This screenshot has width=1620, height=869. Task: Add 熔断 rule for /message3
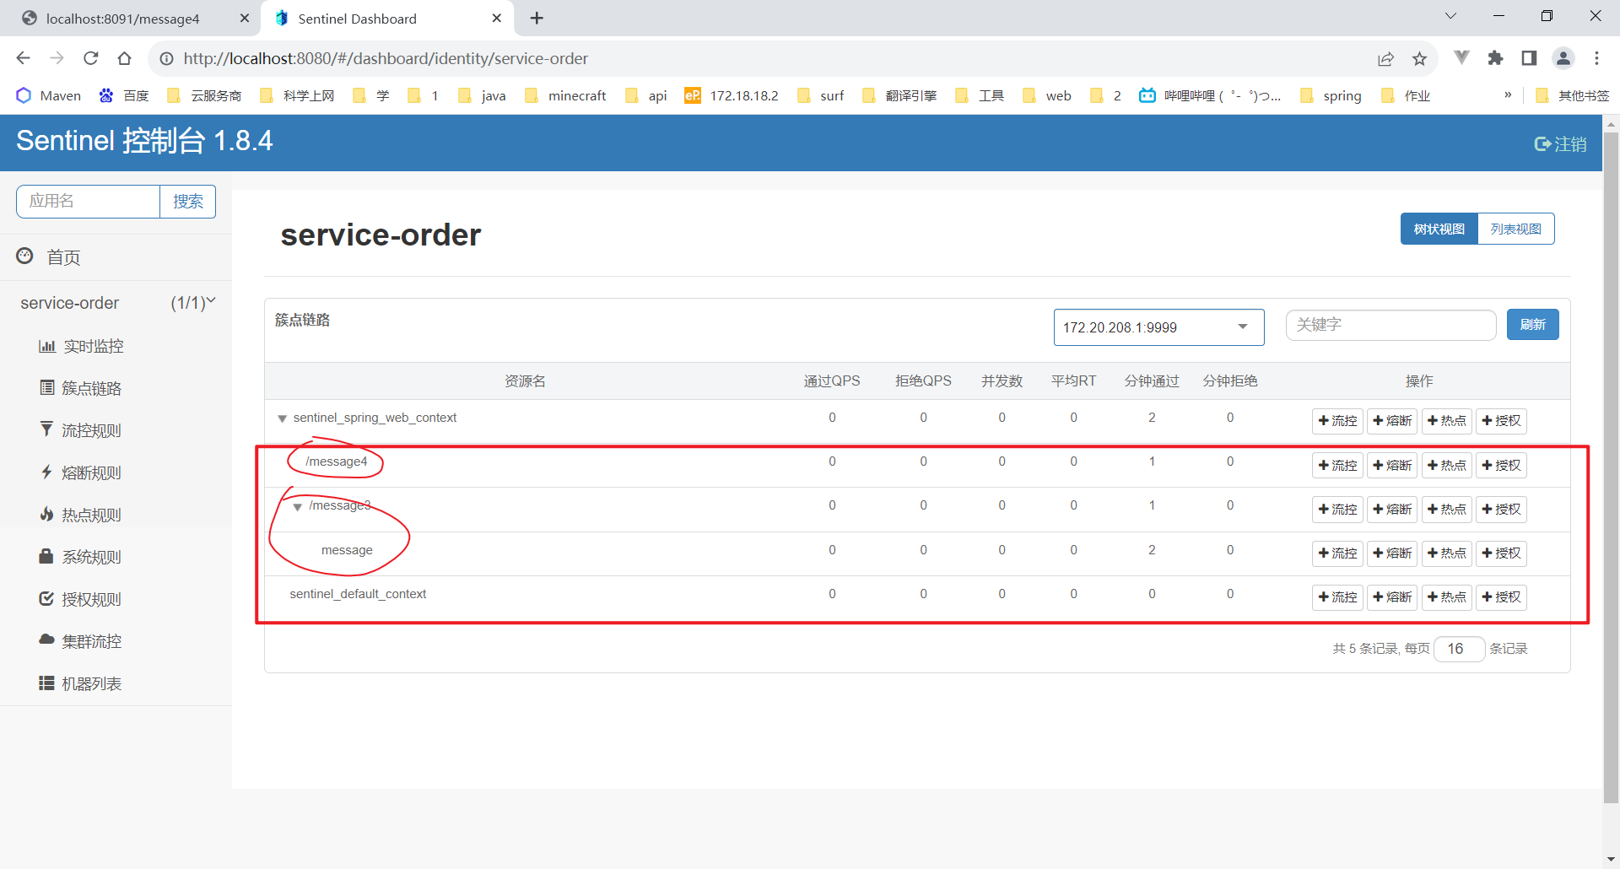click(x=1392, y=510)
